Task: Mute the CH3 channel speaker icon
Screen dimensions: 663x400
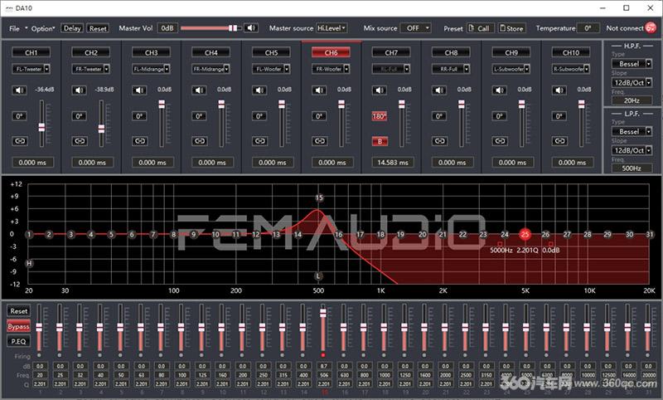Action: coord(139,90)
